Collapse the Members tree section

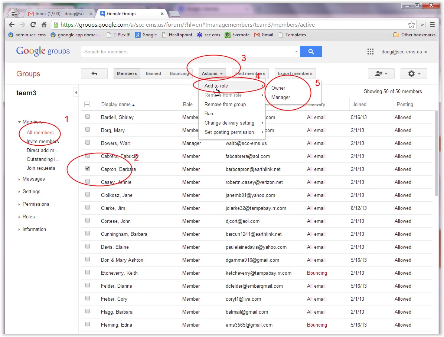(19, 122)
